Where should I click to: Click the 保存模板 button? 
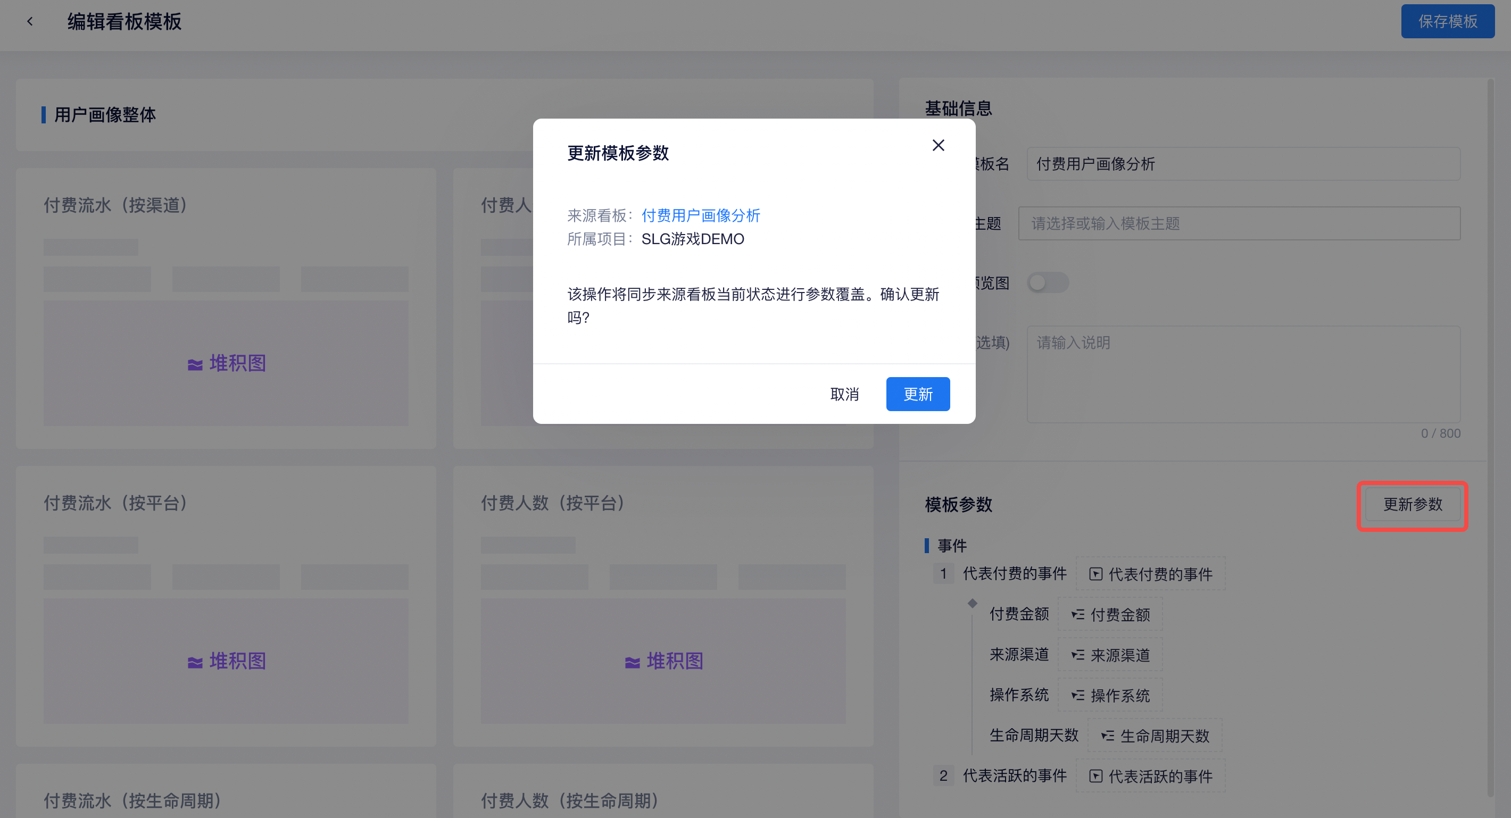[x=1447, y=22]
